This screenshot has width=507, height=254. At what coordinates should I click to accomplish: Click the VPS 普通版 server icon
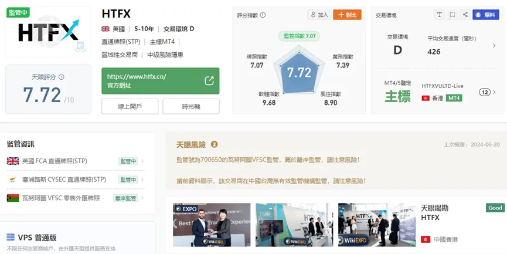(x=11, y=238)
